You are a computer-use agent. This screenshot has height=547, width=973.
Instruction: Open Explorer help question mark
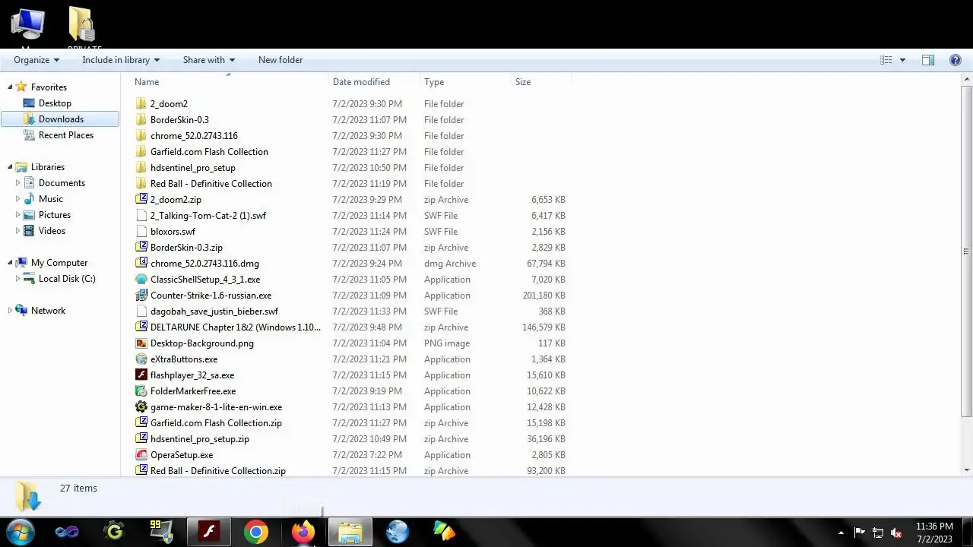coord(956,60)
